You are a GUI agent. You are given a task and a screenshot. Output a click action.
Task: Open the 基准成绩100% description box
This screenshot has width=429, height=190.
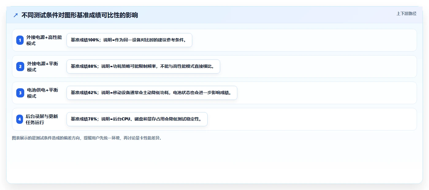click(x=129, y=40)
